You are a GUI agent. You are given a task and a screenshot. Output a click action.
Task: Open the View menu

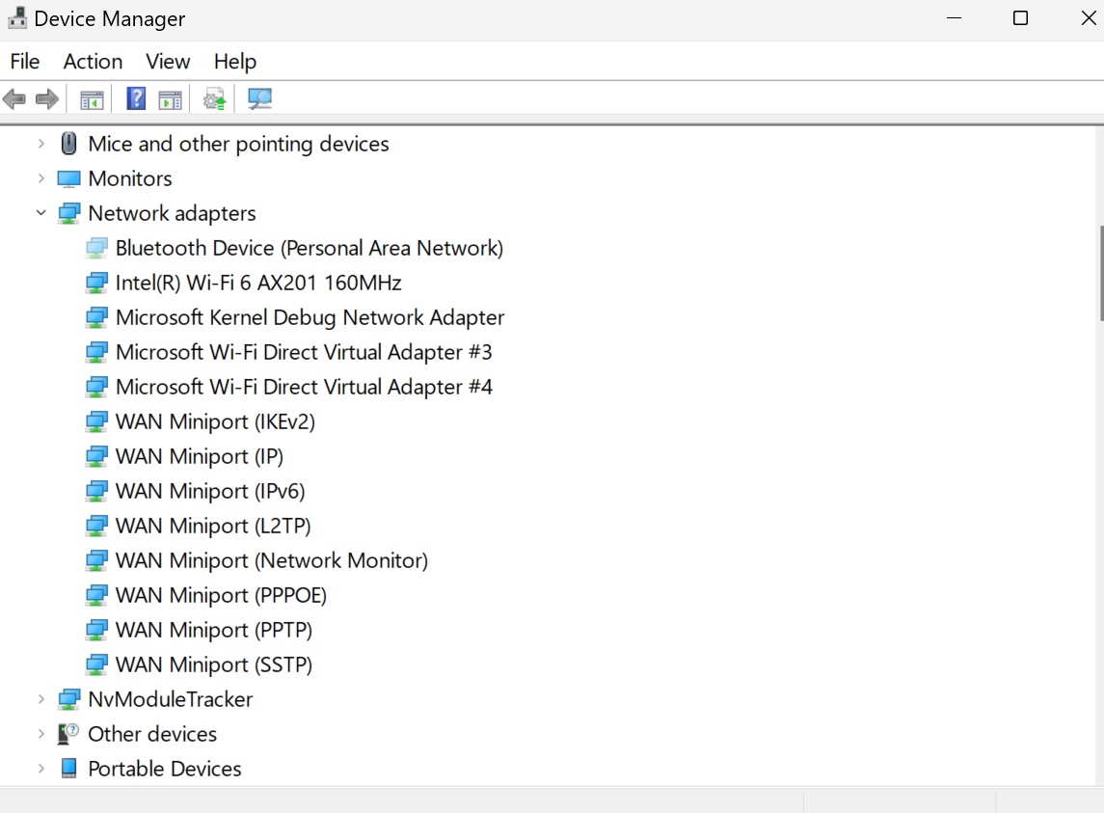click(168, 62)
